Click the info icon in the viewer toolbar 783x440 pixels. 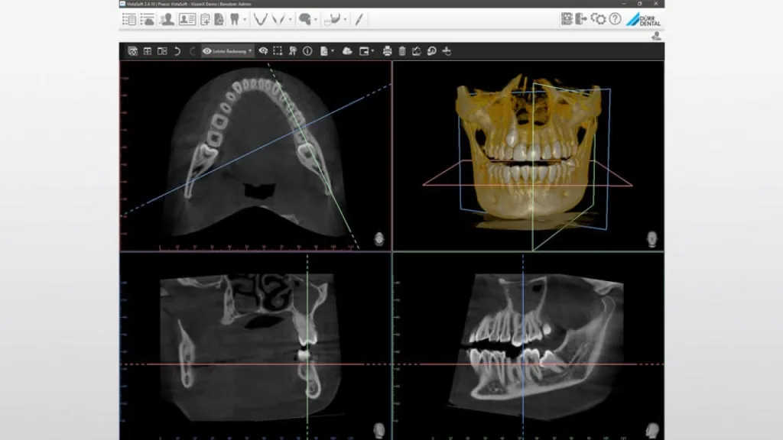tap(306, 52)
